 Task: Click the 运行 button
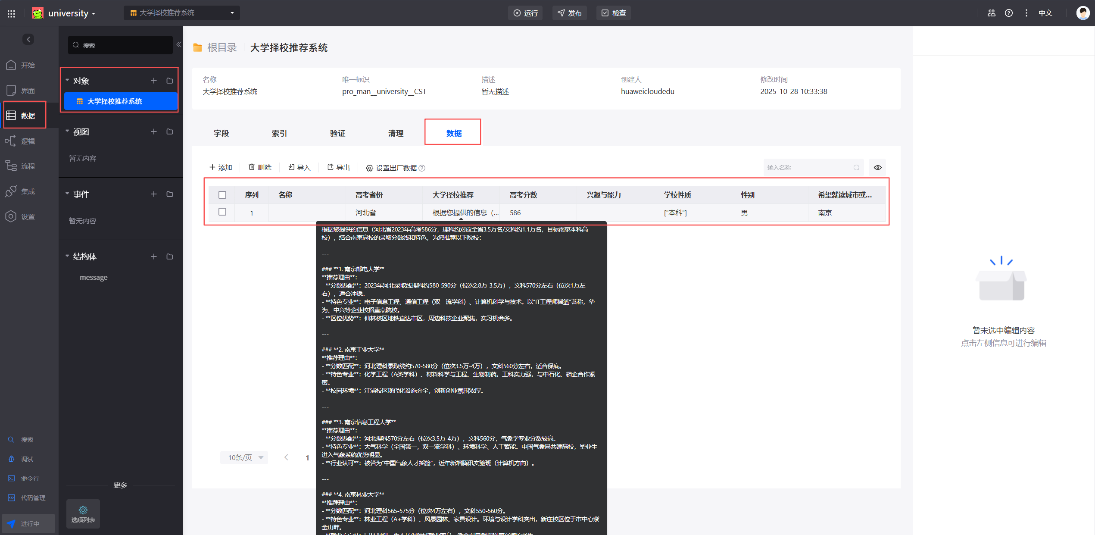(525, 13)
